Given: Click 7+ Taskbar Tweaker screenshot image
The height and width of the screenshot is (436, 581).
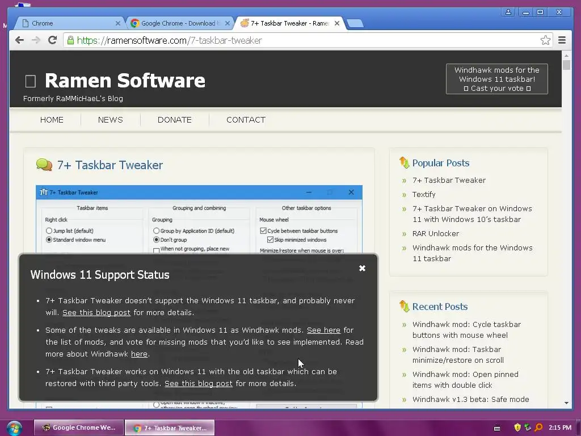Looking at the screenshot, I should pyautogui.click(x=199, y=219).
